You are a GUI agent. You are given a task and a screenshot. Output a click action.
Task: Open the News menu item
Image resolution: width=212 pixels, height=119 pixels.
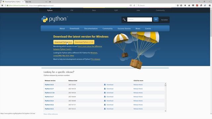138,28
